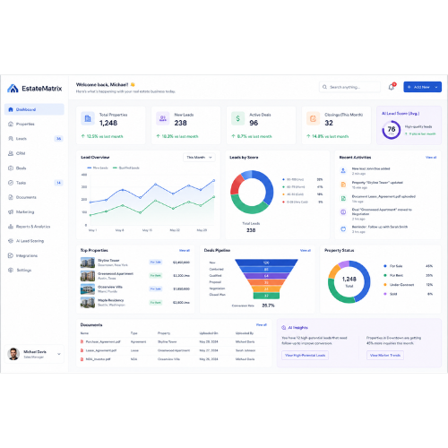Open the notifications bell icon
The image size is (448, 448).
coord(392,87)
